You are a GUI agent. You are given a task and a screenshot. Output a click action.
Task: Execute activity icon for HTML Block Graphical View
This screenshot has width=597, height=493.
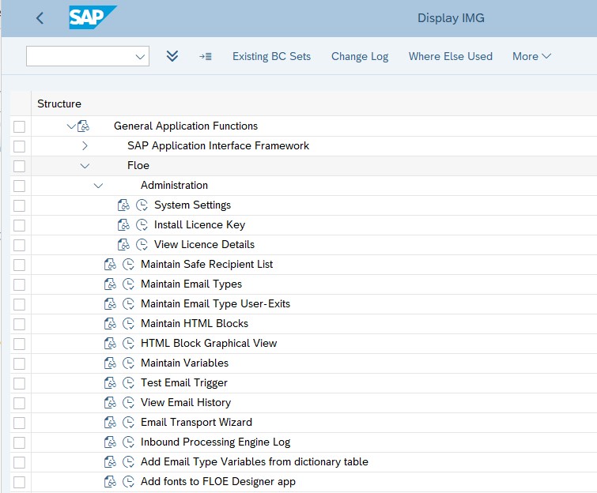coord(128,344)
